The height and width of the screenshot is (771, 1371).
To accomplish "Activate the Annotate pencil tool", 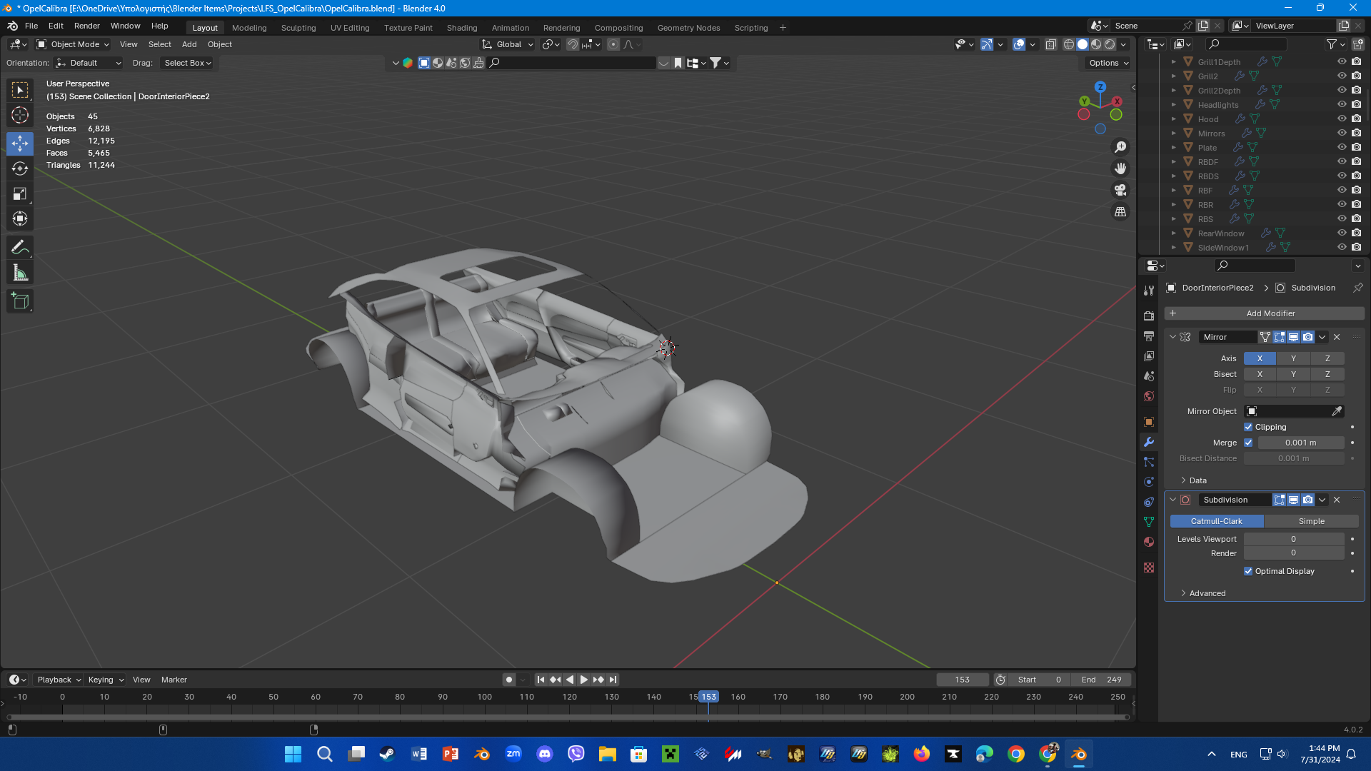I will [x=20, y=248].
